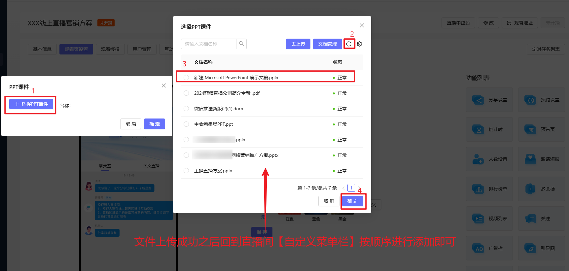Open the 排行榜单 ranking icon
Screen dimensions: 569x271
(478, 189)
